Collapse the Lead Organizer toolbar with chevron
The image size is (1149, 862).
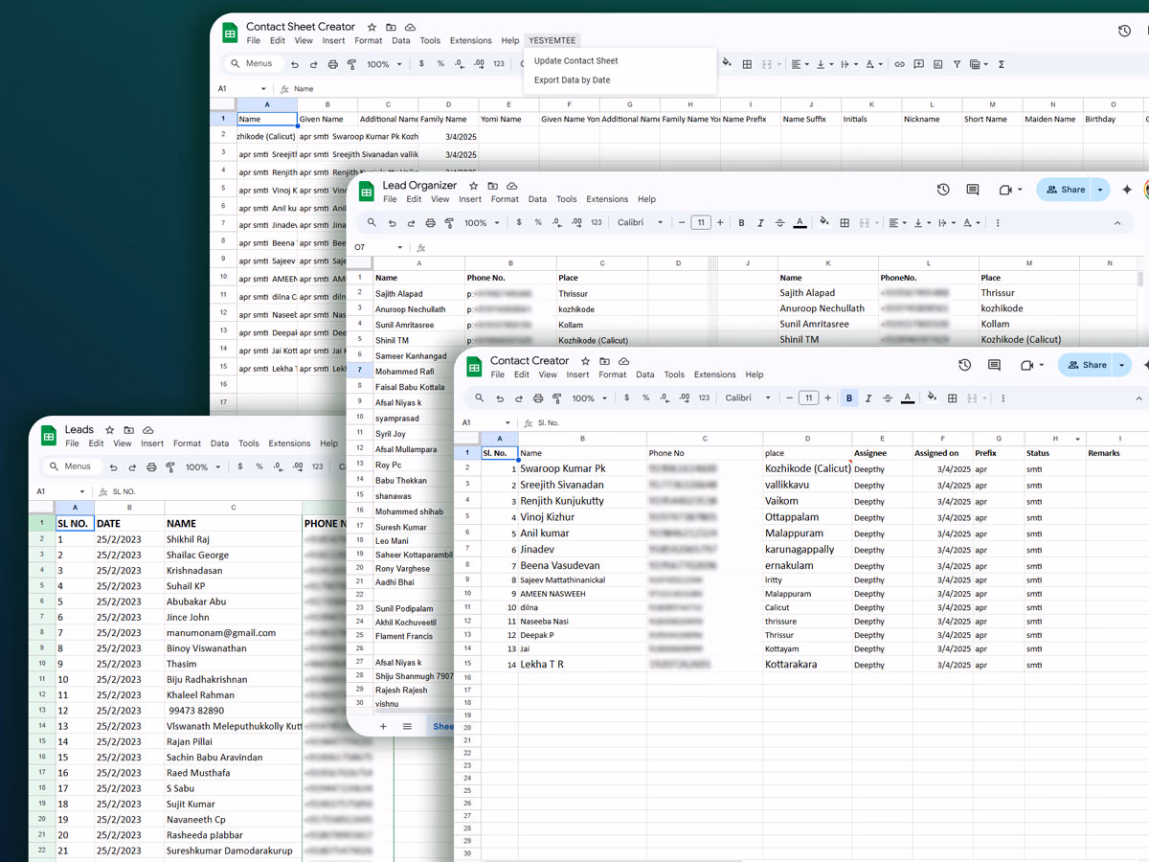pyautogui.click(x=1117, y=223)
